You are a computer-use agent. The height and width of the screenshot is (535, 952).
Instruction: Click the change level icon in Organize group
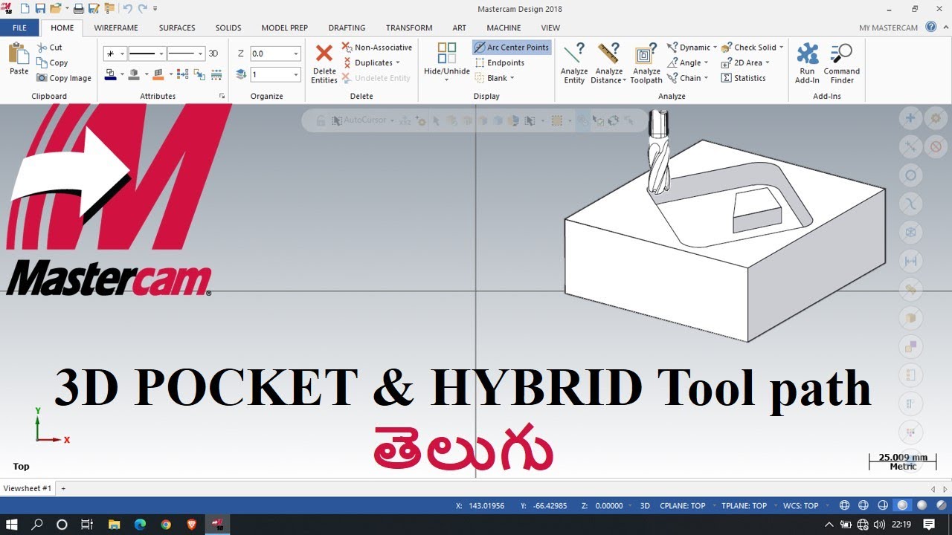click(241, 74)
